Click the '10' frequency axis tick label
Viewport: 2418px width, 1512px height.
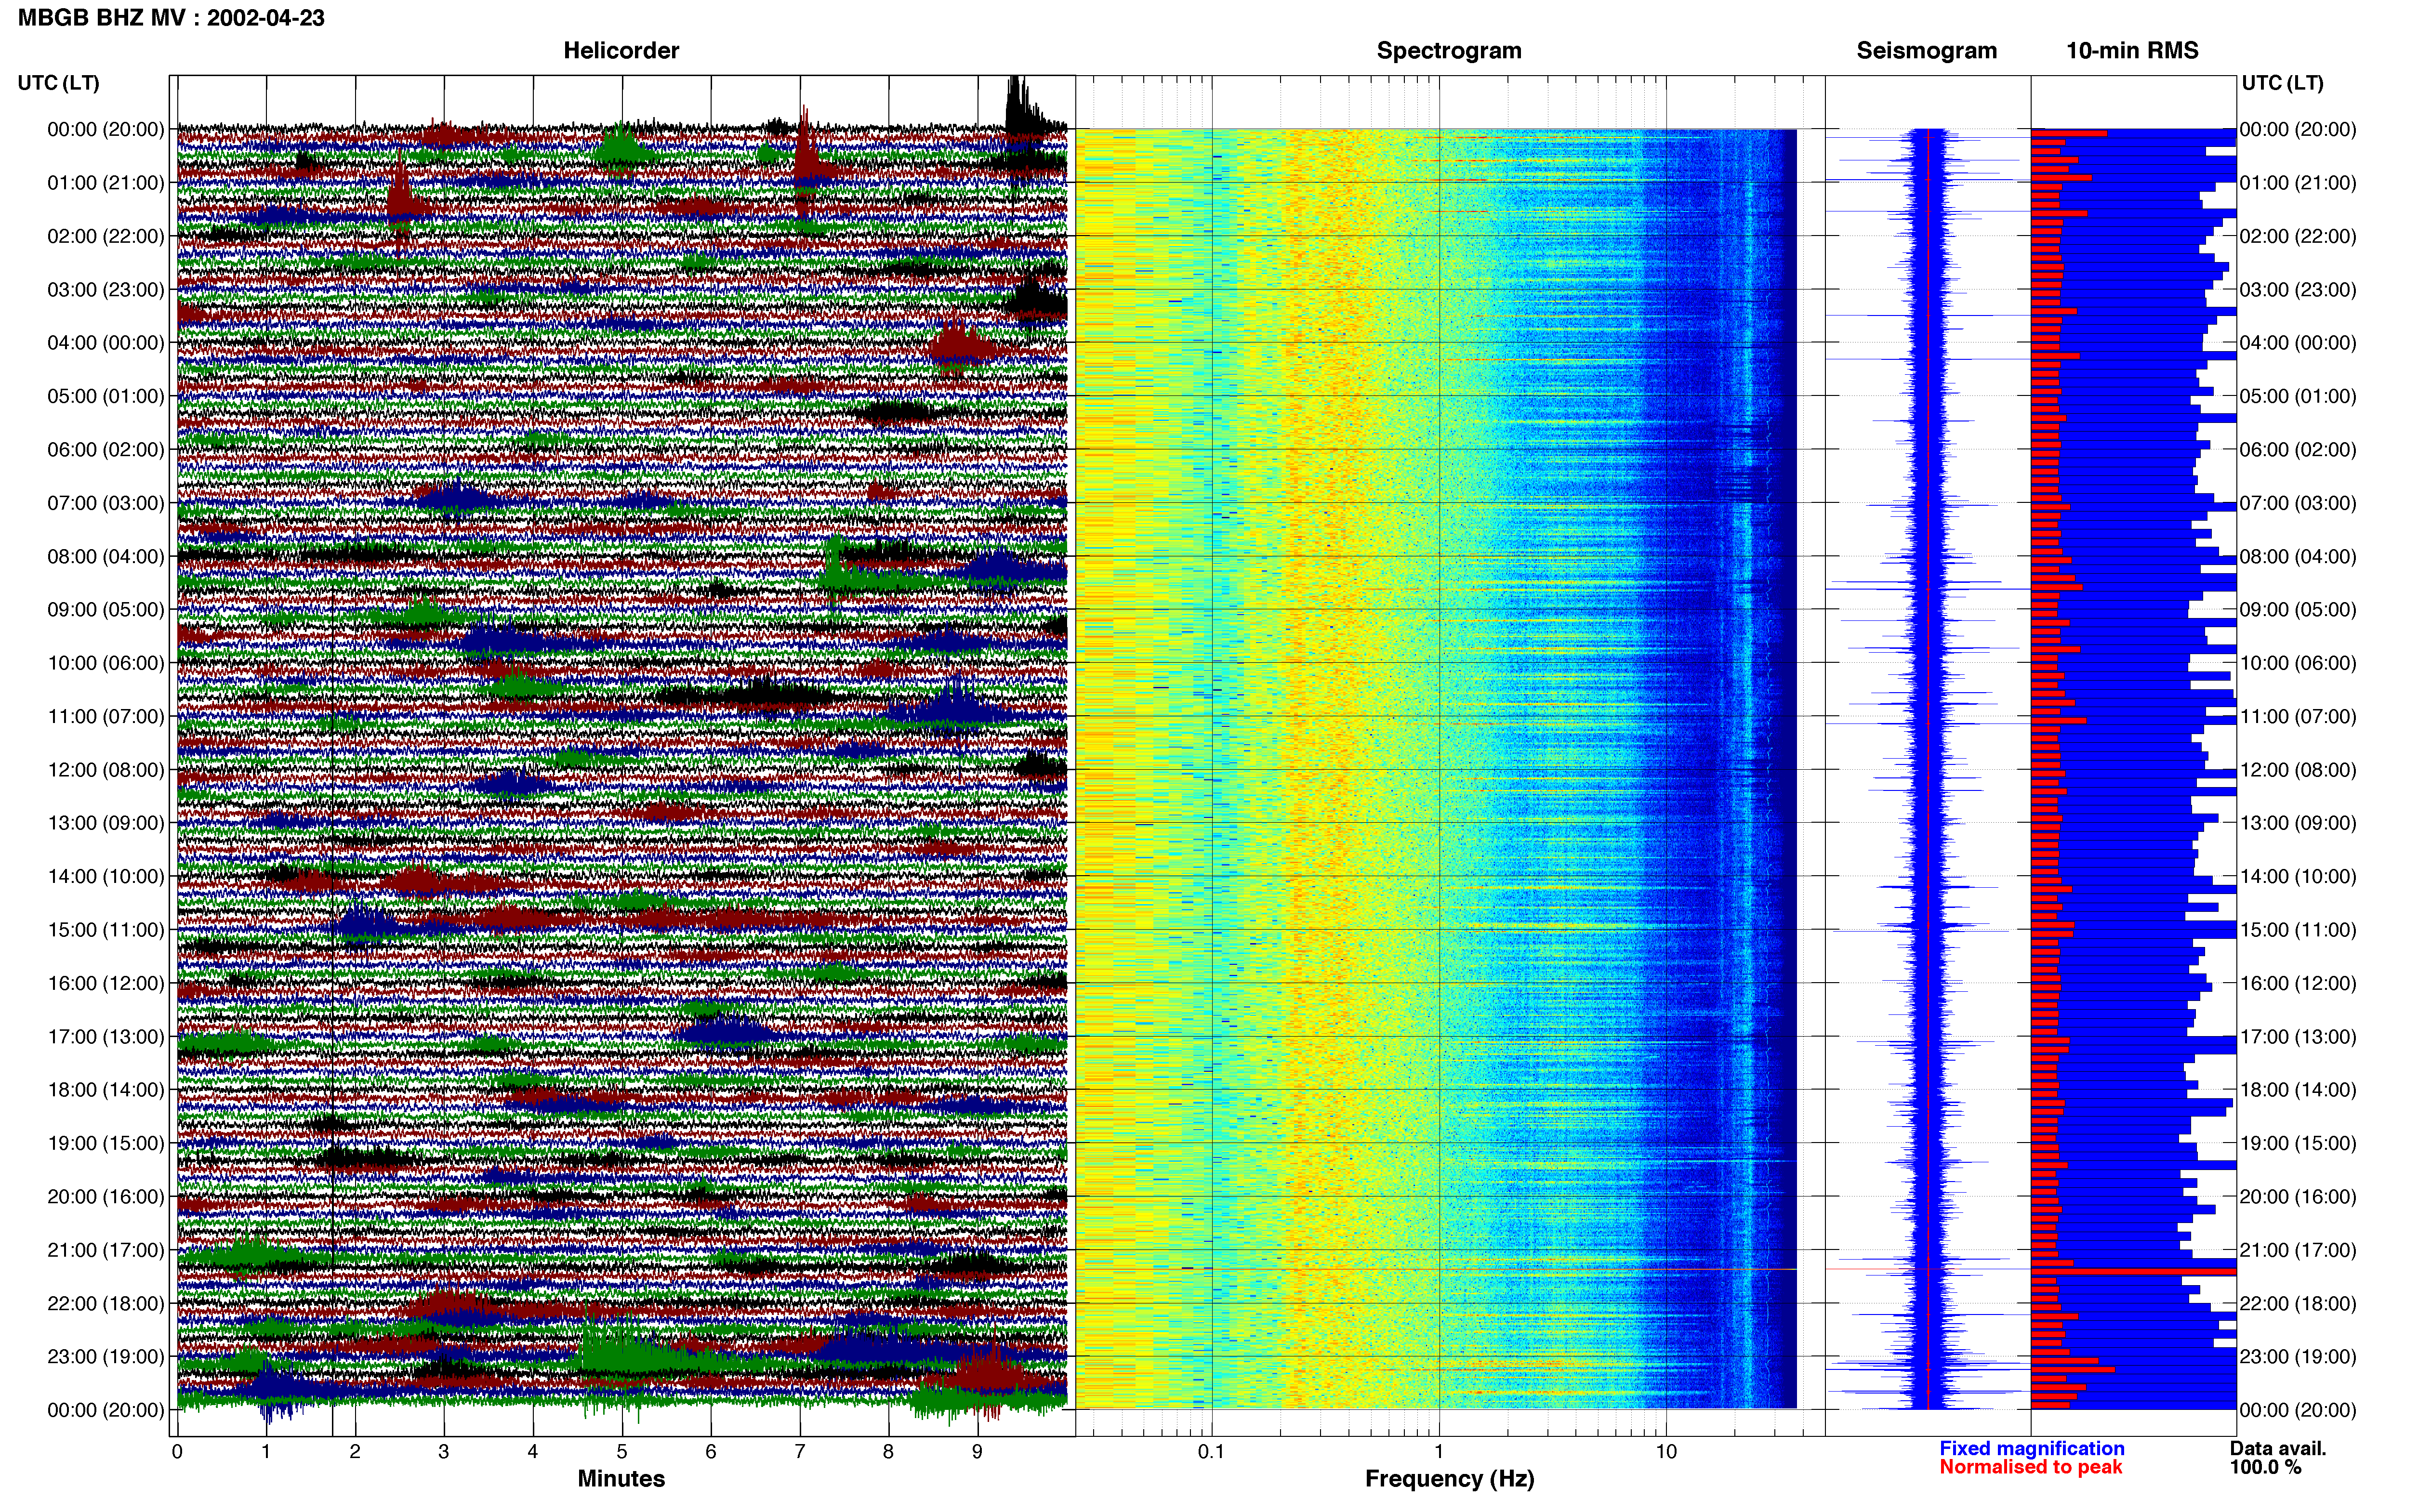tap(1666, 1452)
